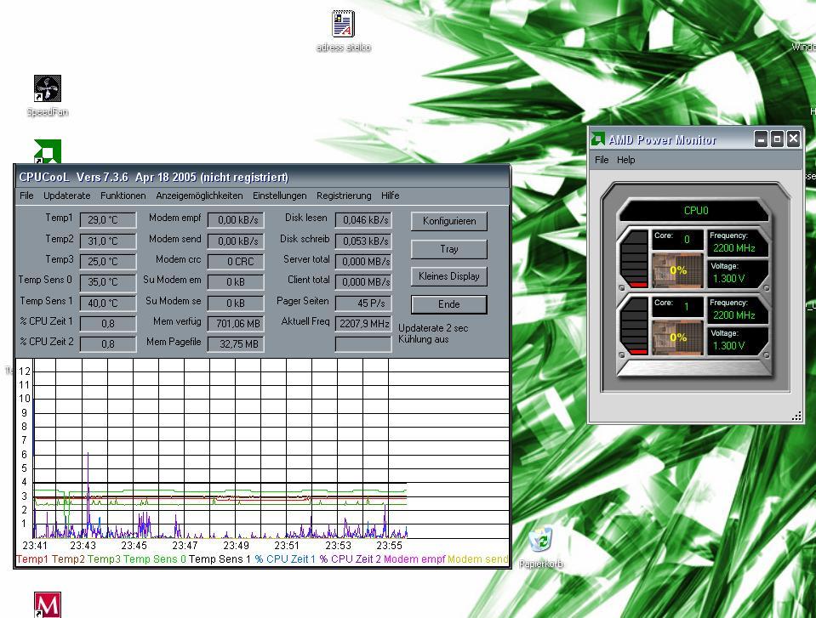Click the Disk lesen value field

363,220
